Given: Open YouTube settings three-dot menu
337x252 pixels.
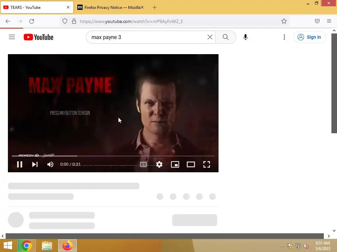Looking at the screenshot, I should point(284,37).
